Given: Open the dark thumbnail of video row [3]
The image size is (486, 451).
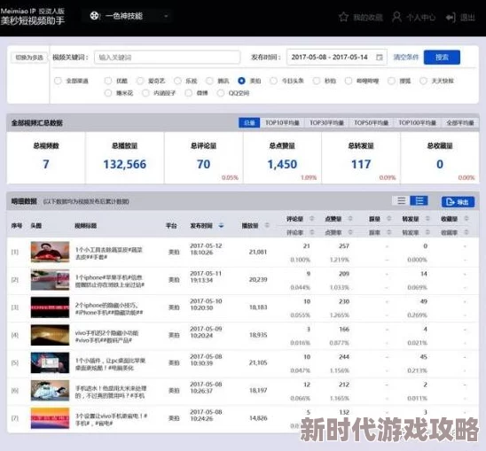Looking at the screenshot, I should (x=50, y=307).
